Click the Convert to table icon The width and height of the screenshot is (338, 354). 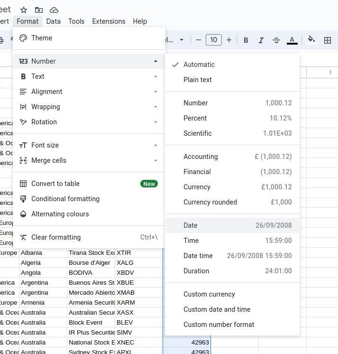pyautogui.click(x=23, y=184)
